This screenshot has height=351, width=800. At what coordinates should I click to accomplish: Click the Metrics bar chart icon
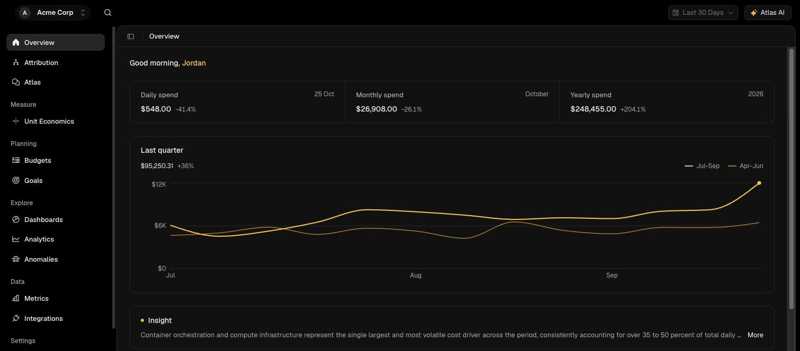[x=16, y=298]
